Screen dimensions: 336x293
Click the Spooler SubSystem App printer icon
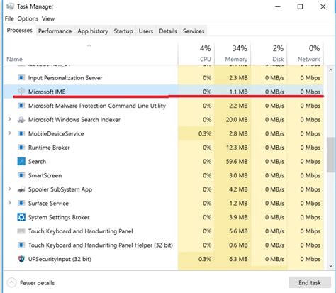tap(21, 189)
